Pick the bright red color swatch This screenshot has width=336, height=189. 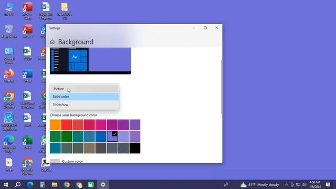pos(67,125)
